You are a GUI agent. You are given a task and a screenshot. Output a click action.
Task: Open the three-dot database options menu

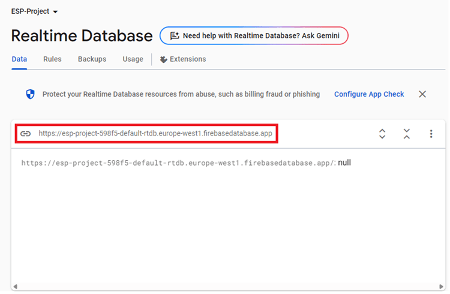pyautogui.click(x=431, y=134)
